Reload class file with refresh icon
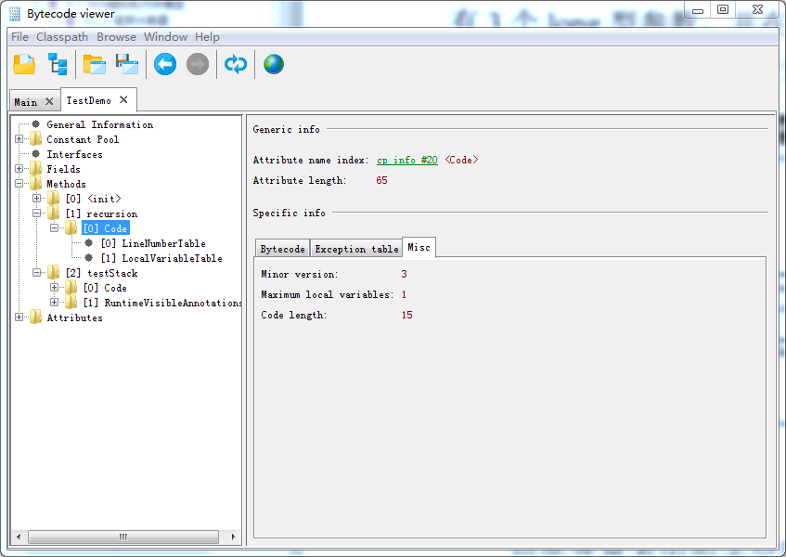The height and width of the screenshot is (557, 786). tap(236, 64)
